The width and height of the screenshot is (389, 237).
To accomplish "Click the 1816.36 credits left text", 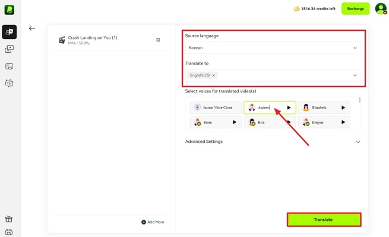I will [x=318, y=9].
